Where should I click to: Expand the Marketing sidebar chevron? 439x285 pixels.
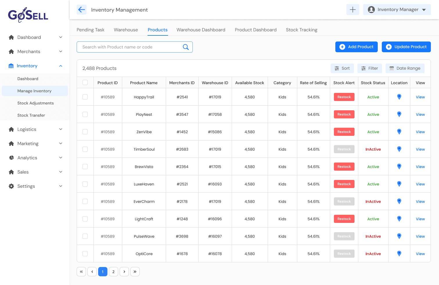(x=61, y=143)
